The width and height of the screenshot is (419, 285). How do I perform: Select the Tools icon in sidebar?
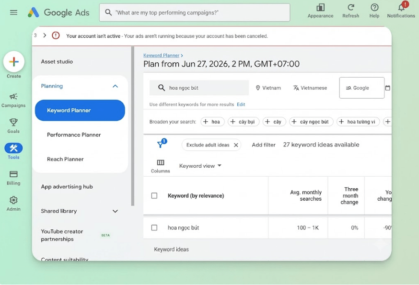(x=13, y=148)
